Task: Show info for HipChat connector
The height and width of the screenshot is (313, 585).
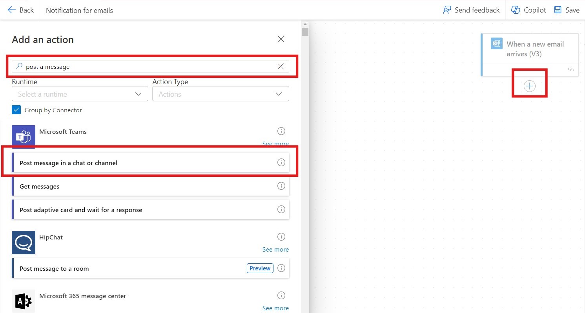Action: click(x=281, y=237)
